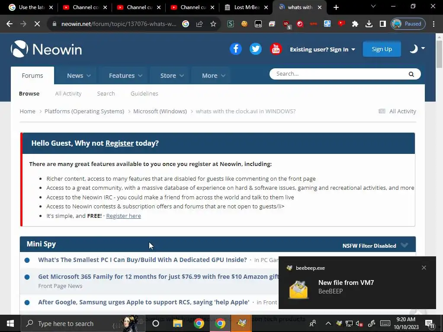Go back to previous page
Screen dimensions: 443x332
(x=10, y=24)
